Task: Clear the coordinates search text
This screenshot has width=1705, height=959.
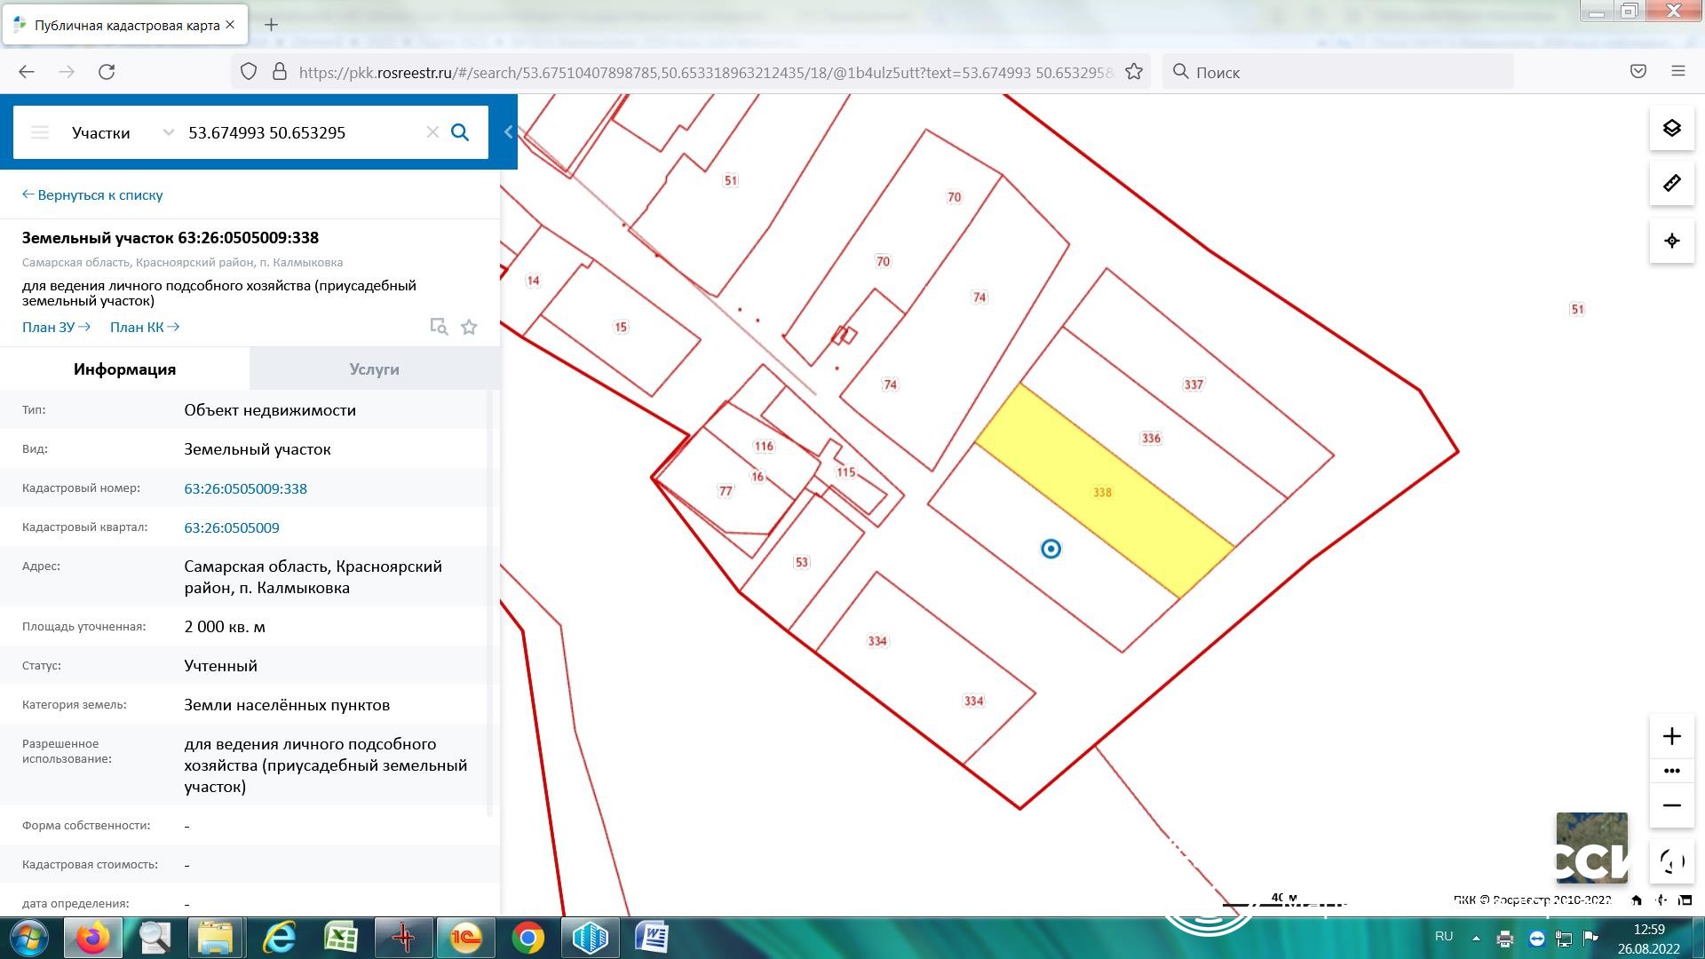Action: coord(432,132)
